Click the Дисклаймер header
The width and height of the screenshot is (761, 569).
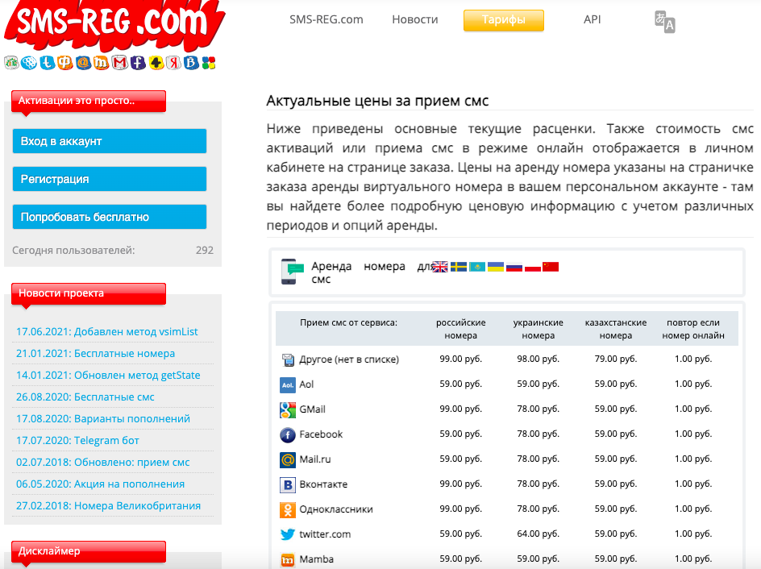[89, 551]
